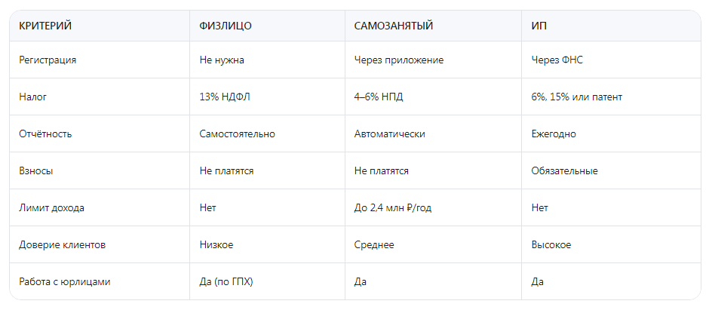The height and width of the screenshot is (310, 709).
Task: Click the Да (по ГПХ) cell
Action: [x=226, y=282]
